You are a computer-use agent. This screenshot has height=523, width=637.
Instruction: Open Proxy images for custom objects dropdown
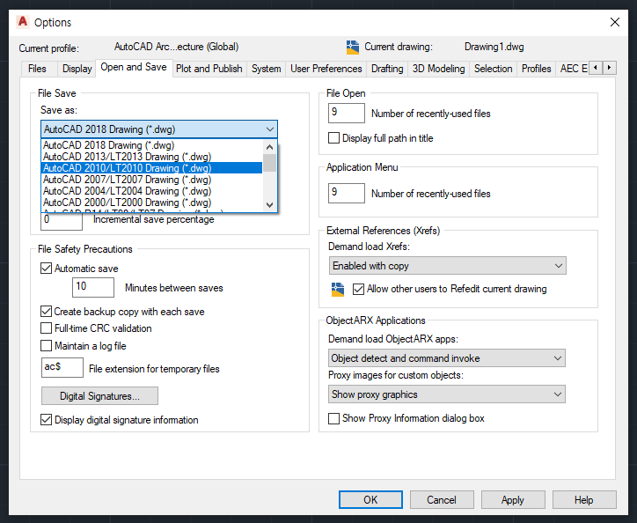pyautogui.click(x=446, y=394)
